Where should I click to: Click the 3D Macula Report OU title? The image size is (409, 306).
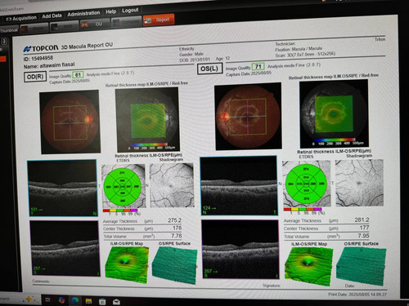point(87,46)
